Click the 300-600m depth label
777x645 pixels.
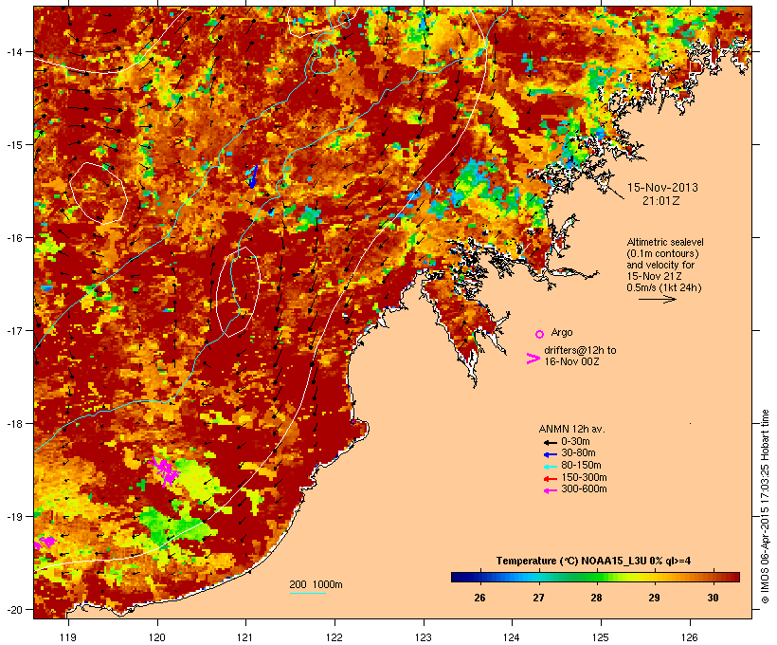584,489
